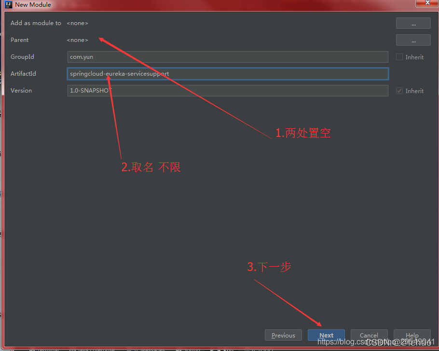Select the Version field 1.0-SNAPSHOT
439x351 pixels.
click(x=228, y=91)
